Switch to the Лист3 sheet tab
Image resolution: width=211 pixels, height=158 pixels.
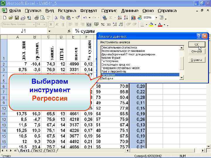click(50, 151)
